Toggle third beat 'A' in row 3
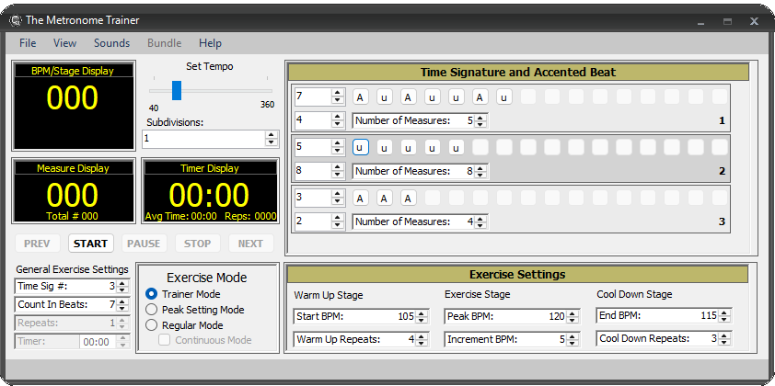 [409, 199]
